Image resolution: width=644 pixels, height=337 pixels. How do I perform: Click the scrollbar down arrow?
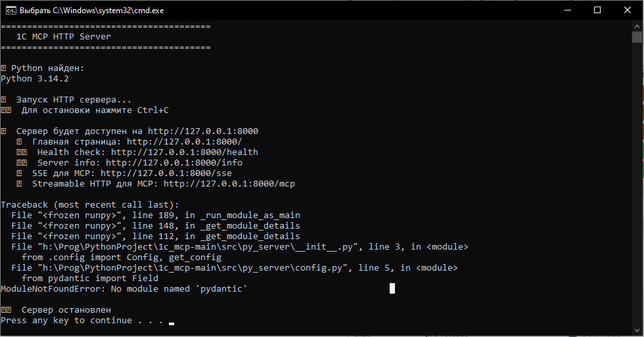(637, 331)
